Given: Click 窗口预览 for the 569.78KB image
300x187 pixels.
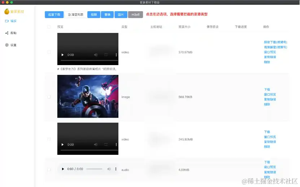Looking at the screenshot, I should tap(270, 94).
